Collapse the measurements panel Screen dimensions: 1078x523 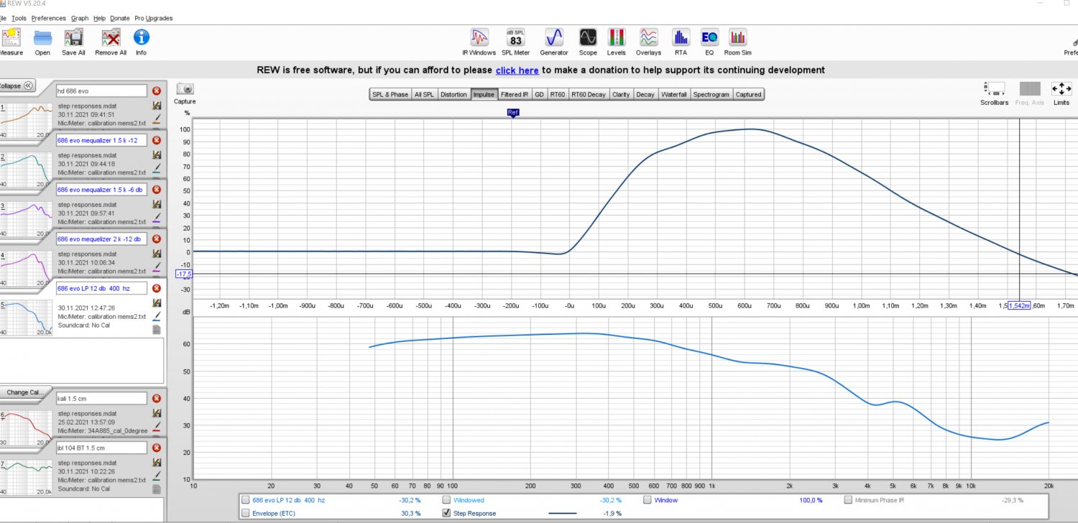point(17,85)
